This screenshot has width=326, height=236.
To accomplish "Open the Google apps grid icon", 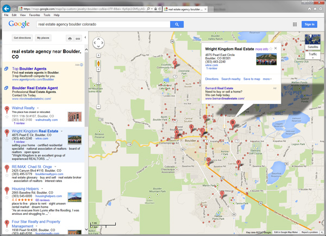I will click(x=295, y=24).
